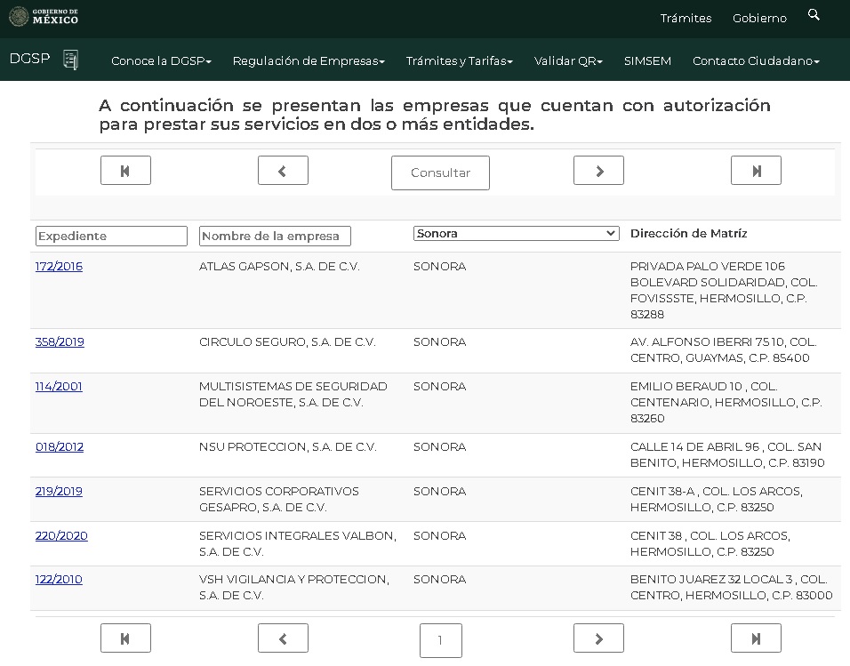The height and width of the screenshot is (666, 850).
Task: Focus the Expediente filter field
Action: click(x=112, y=236)
